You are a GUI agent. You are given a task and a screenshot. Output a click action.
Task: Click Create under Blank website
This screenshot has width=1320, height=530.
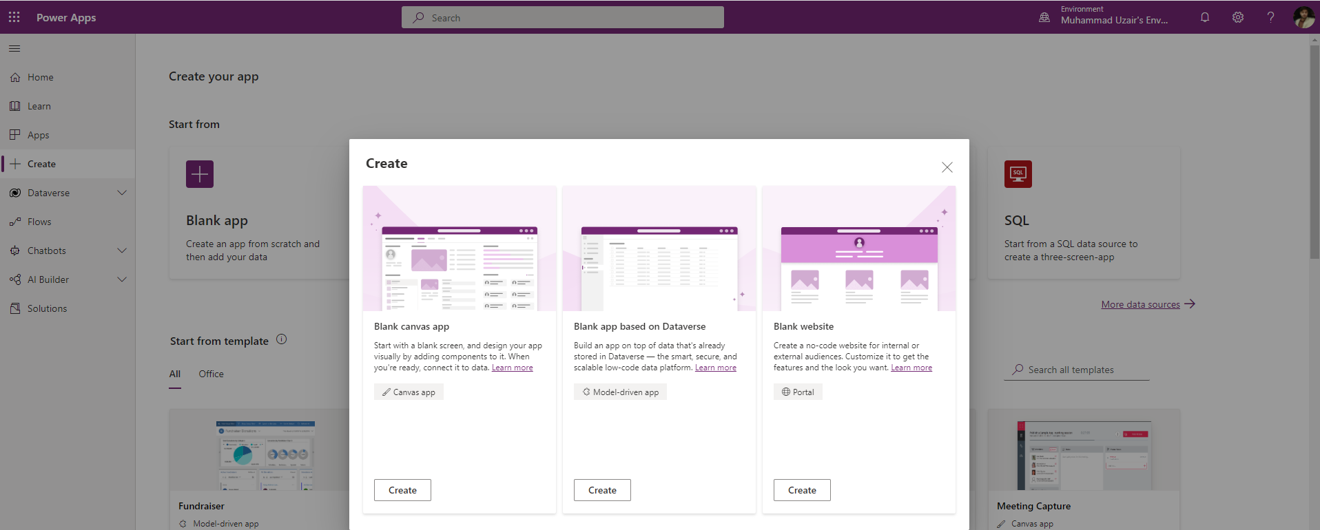802,490
